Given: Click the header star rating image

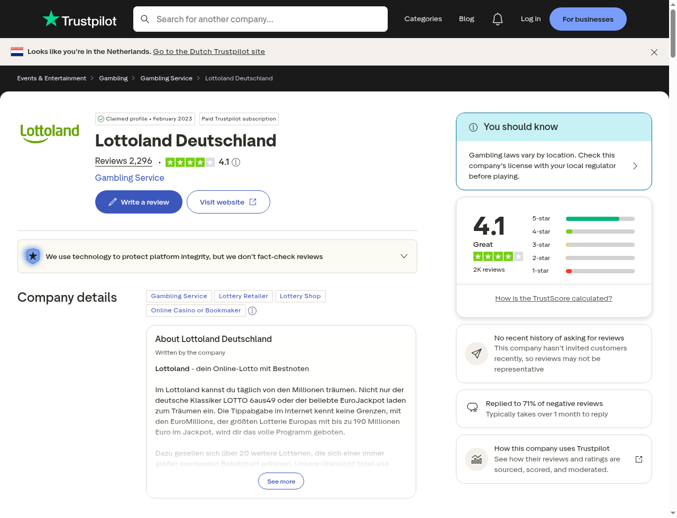Looking at the screenshot, I should (x=190, y=162).
